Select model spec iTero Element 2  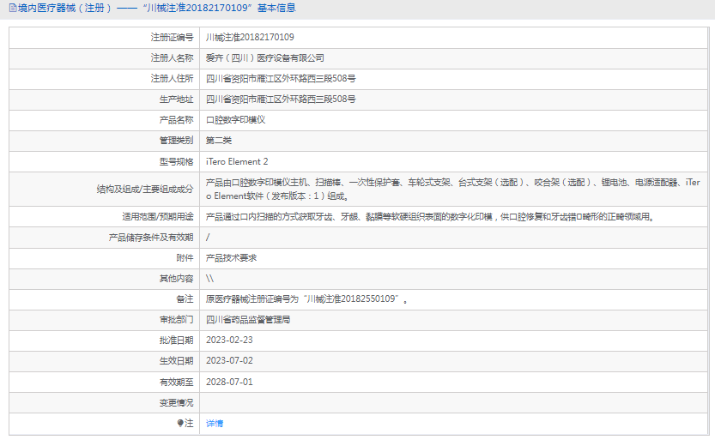(237, 161)
